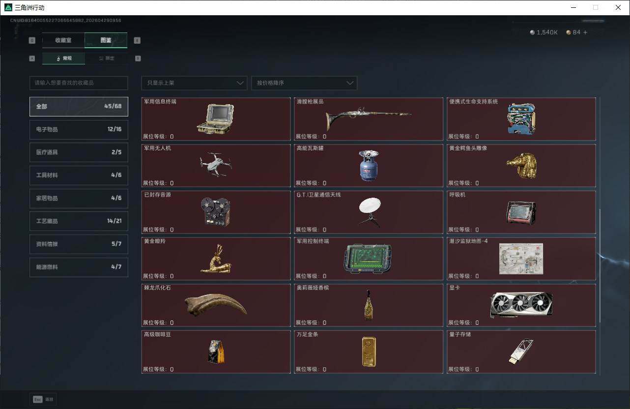Screen dimensions: 630x409
Task: Click the collectible search input field
Action: (79, 83)
